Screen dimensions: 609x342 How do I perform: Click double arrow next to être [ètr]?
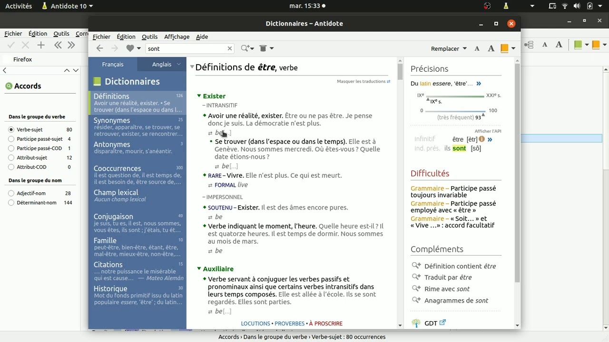(490, 139)
